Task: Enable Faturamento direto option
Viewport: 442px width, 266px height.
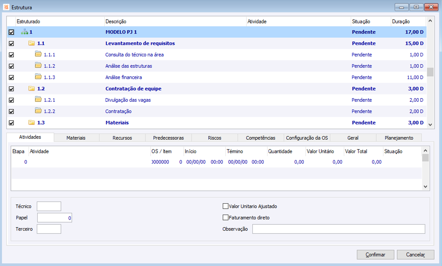Action: click(225, 217)
